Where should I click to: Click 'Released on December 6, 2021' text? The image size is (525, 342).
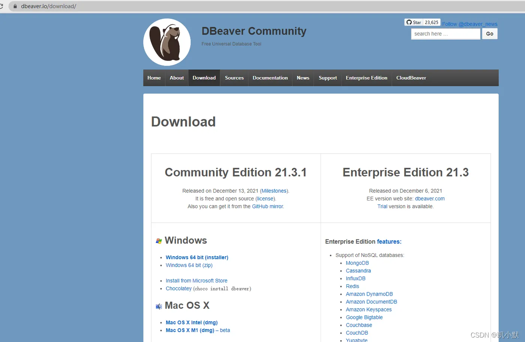[406, 191]
